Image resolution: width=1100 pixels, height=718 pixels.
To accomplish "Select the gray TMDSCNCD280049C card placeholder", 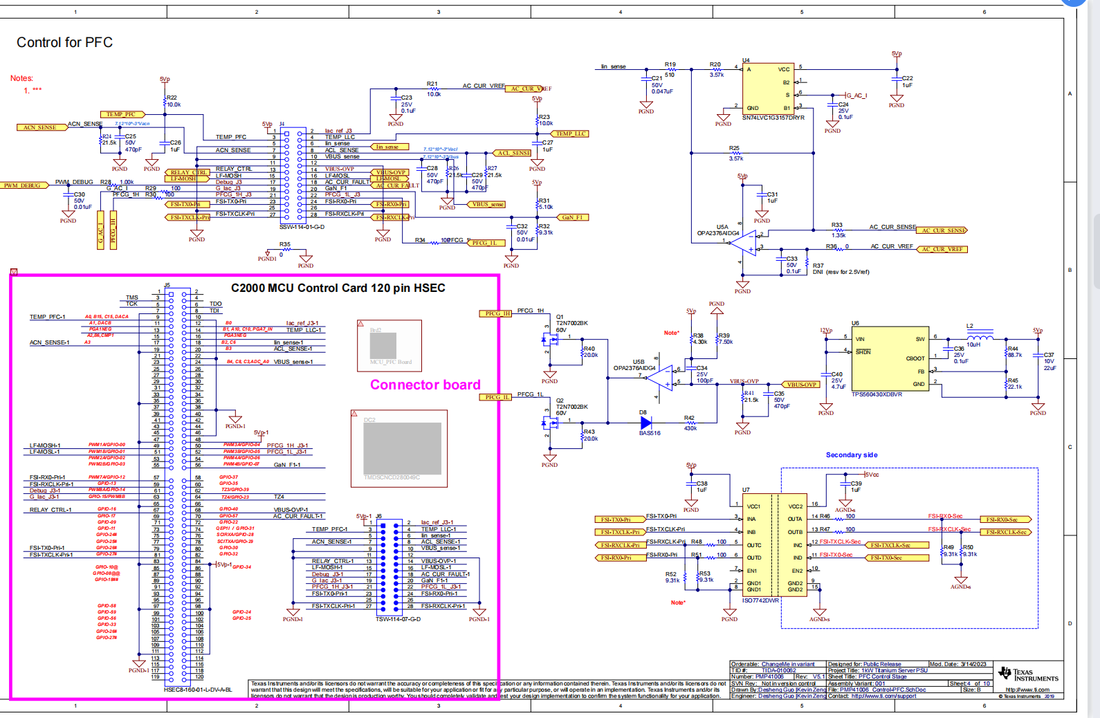I will coord(402,448).
